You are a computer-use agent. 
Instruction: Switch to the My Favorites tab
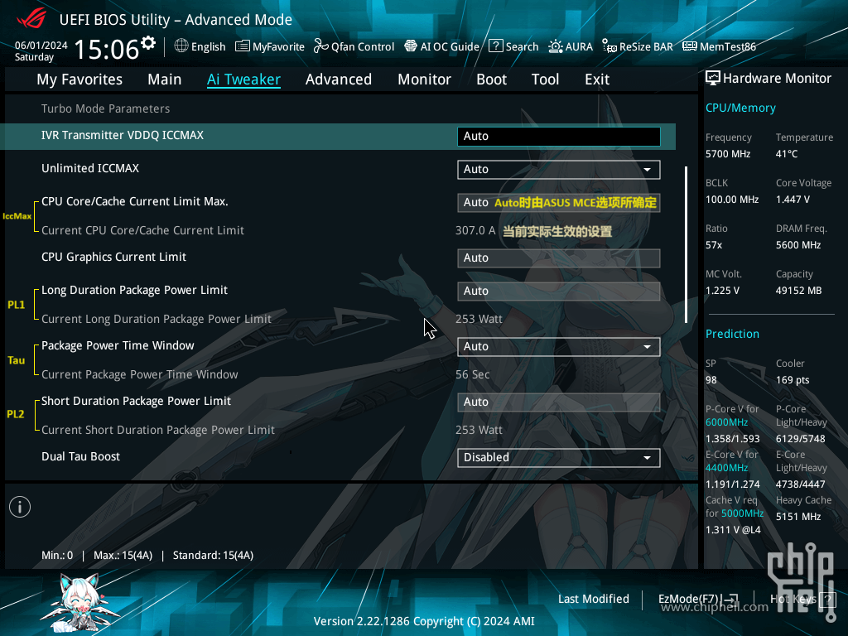(x=79, y=79)
